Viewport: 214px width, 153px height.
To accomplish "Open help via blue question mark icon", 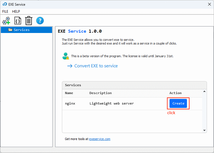I will pyautogui.click(x=40, y=21).
